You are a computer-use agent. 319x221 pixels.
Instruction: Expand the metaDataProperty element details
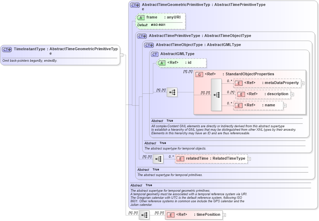pos(302,83)
